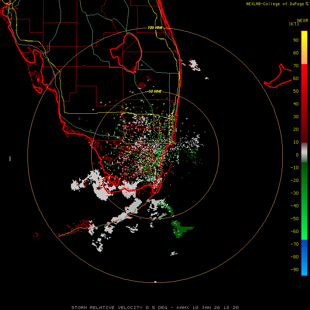Click the 50 value on velocity scale

296,91
